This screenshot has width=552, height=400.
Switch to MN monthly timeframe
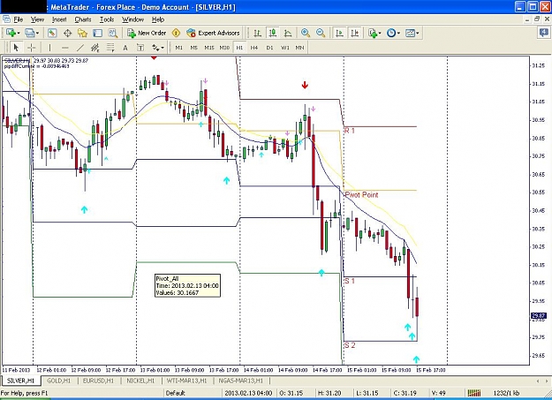[299, 47]
